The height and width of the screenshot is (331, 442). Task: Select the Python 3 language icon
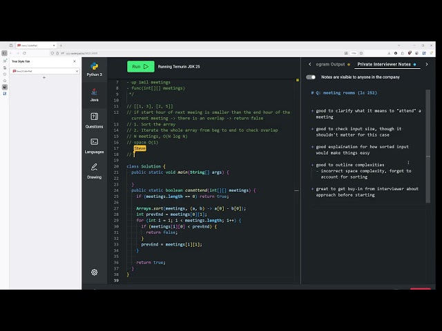coord(94,69)
